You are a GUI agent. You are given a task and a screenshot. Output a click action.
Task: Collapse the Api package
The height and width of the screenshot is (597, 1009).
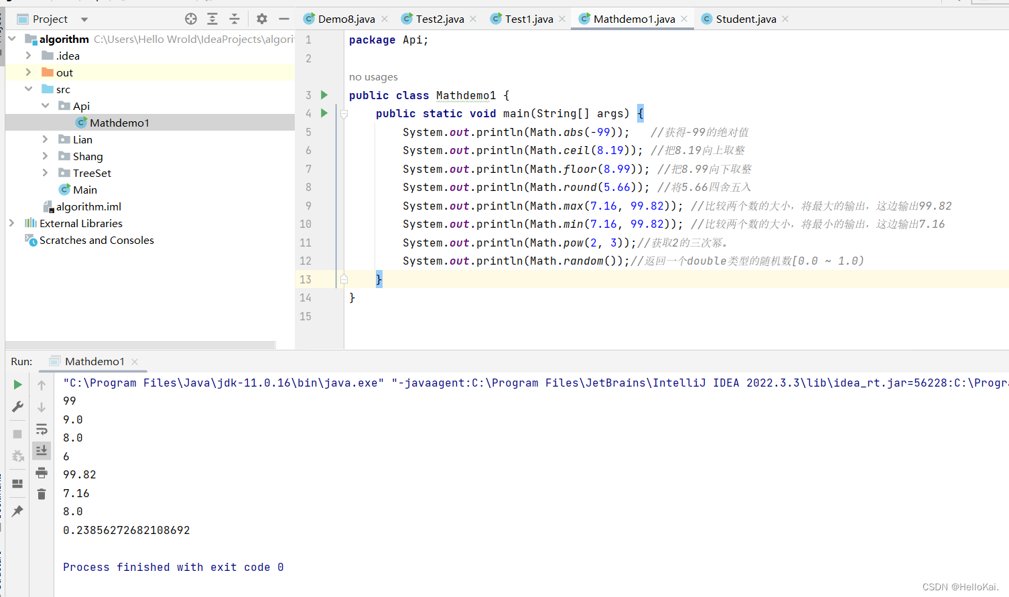[45, 106]
